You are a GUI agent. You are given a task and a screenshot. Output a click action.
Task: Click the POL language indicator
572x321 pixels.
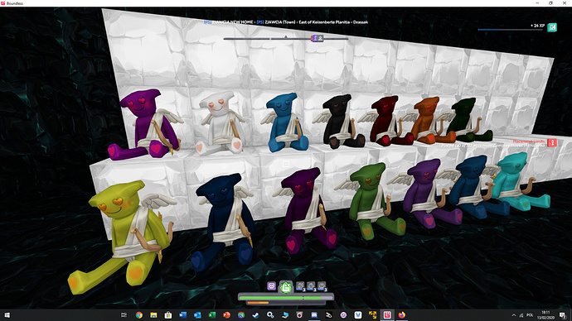coord(530,315)
